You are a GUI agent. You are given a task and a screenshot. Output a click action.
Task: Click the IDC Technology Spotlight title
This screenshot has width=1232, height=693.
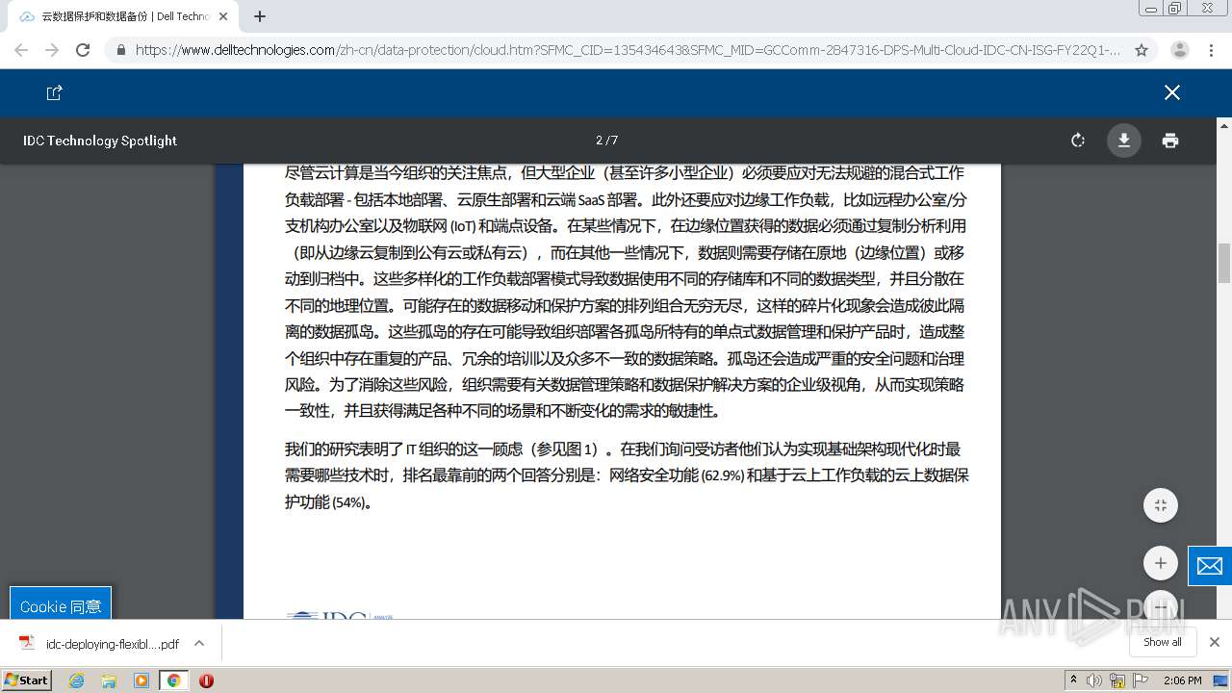[100, 141]
